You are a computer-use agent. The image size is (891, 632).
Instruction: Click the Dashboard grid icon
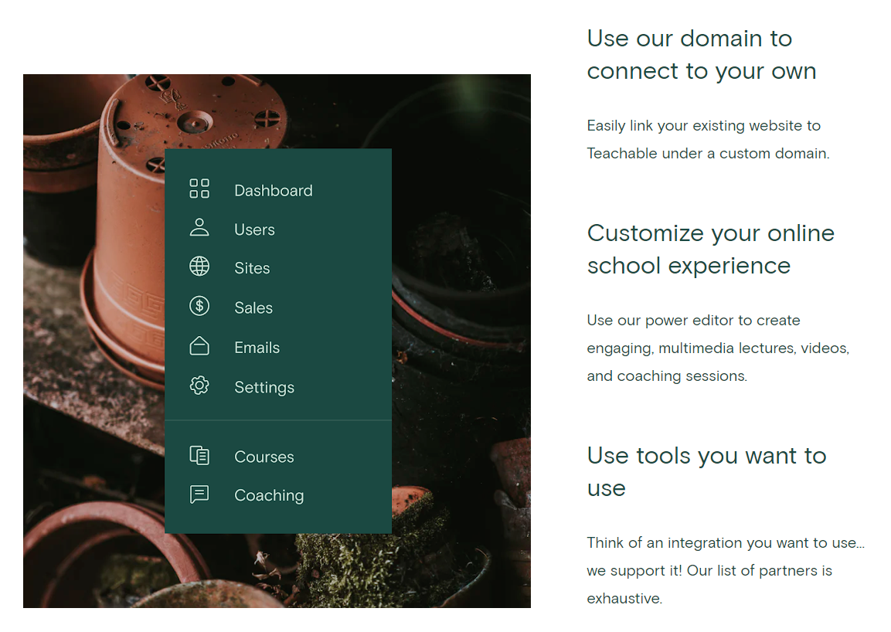coord(199,188)
